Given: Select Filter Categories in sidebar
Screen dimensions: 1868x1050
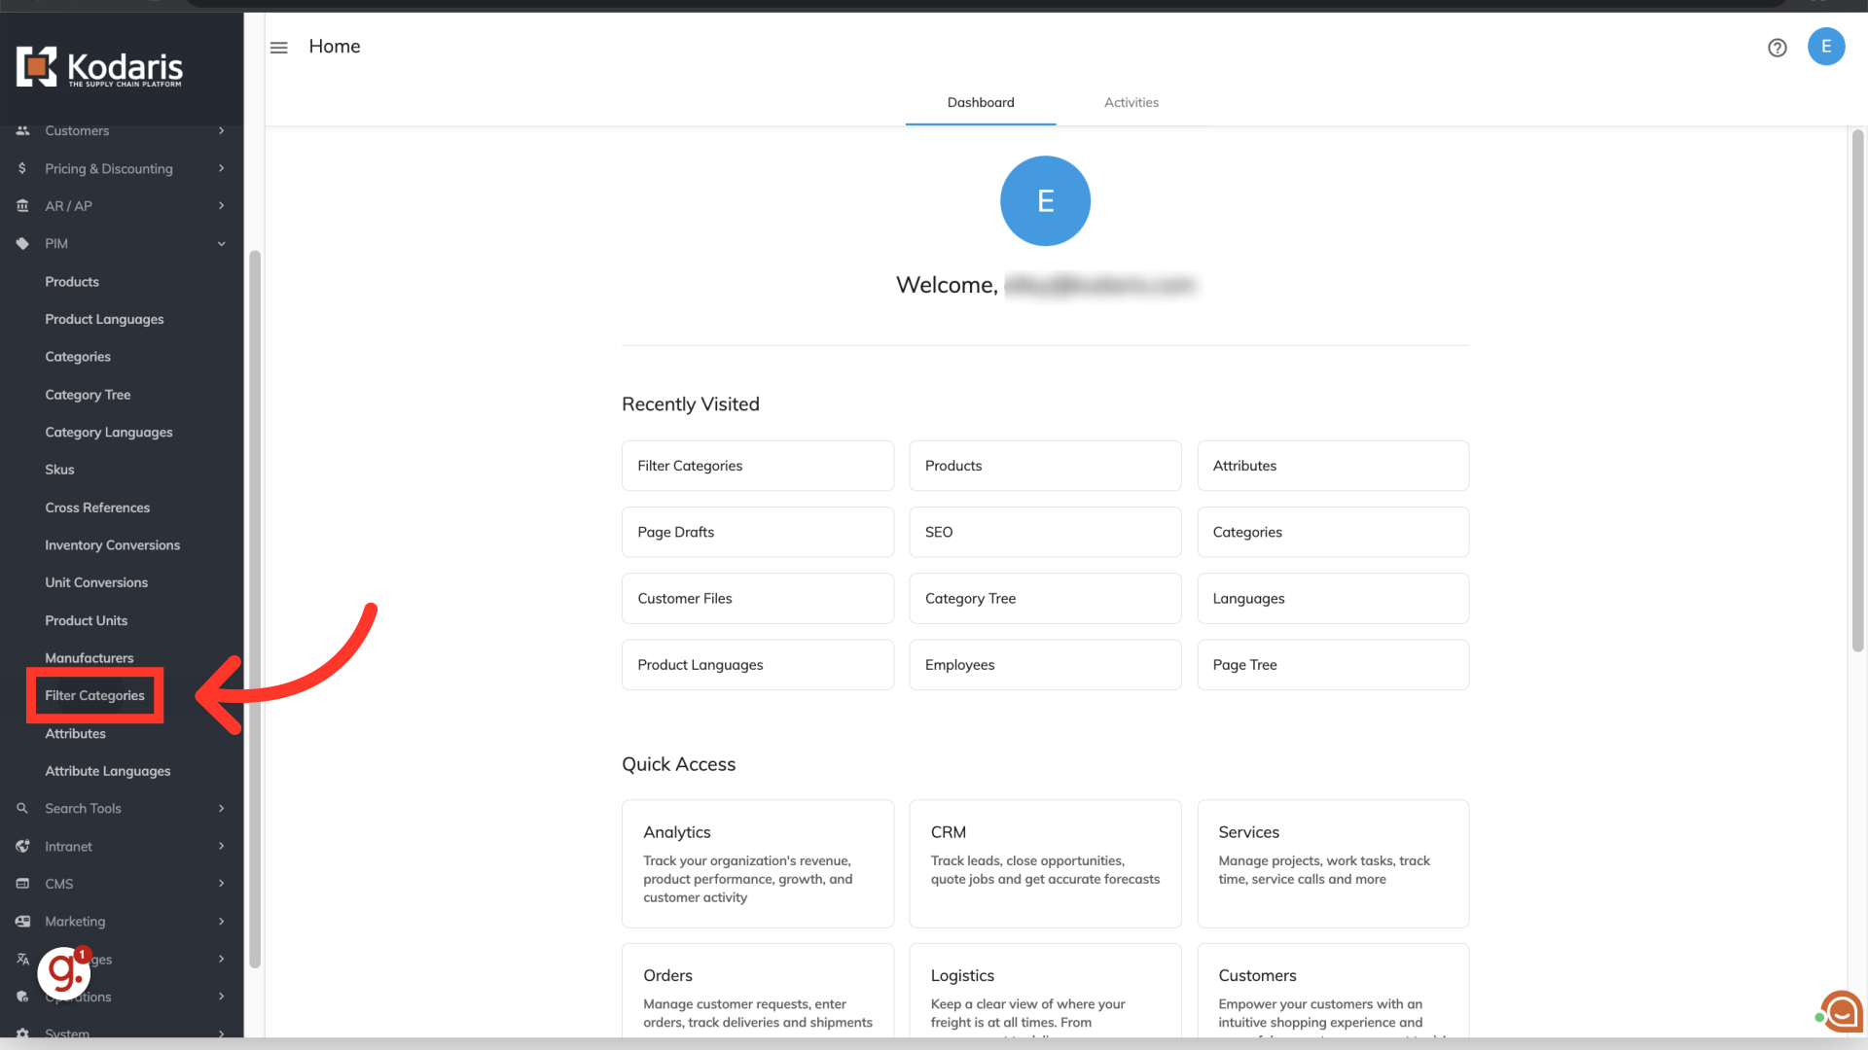Looking at the screenshot, I should [x=94, y=695].
